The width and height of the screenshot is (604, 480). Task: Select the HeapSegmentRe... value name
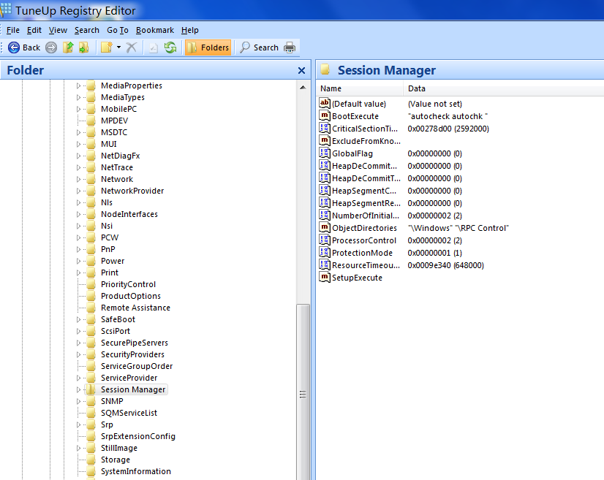pyautogui.click(x=366, y=203)
